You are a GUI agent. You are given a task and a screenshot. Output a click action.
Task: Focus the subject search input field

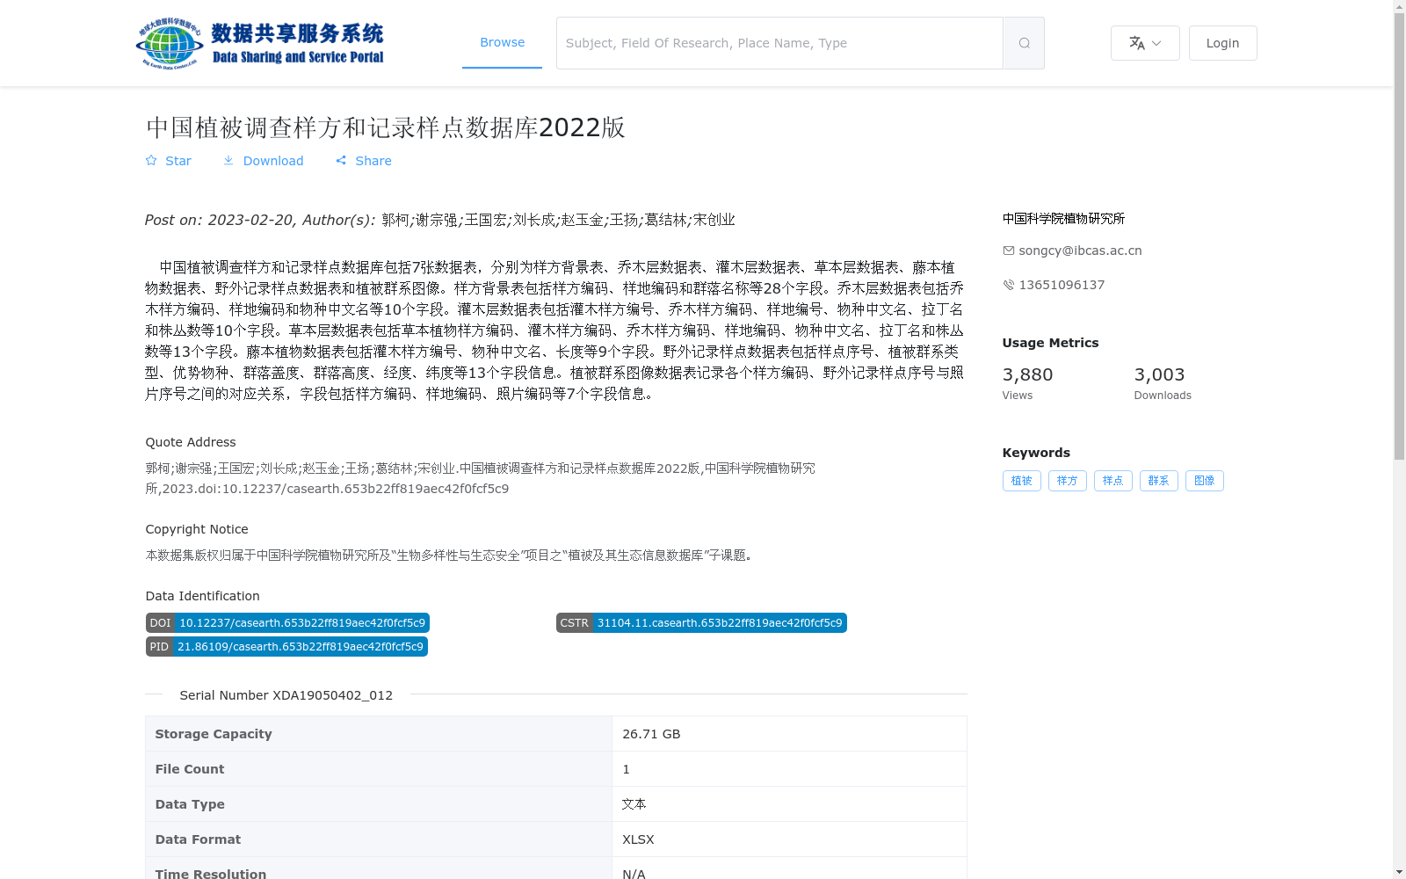click(779, 43)
